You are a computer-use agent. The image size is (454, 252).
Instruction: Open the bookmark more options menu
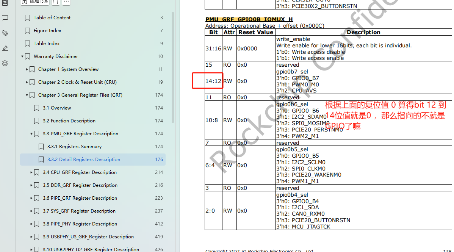point(66,2)
